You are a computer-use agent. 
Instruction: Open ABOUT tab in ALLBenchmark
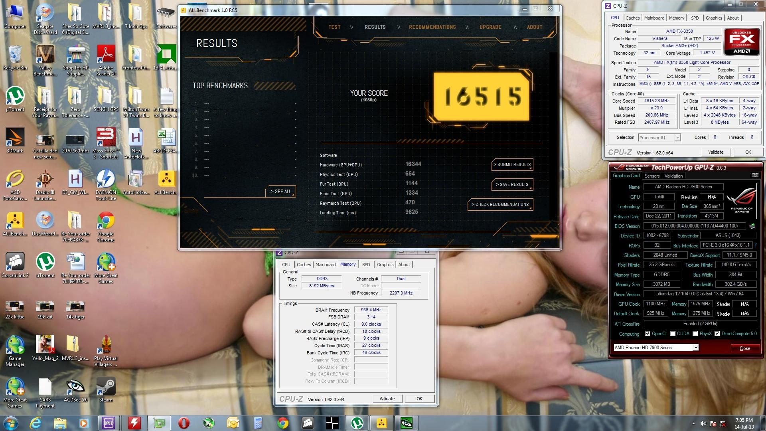pos(535,27)
